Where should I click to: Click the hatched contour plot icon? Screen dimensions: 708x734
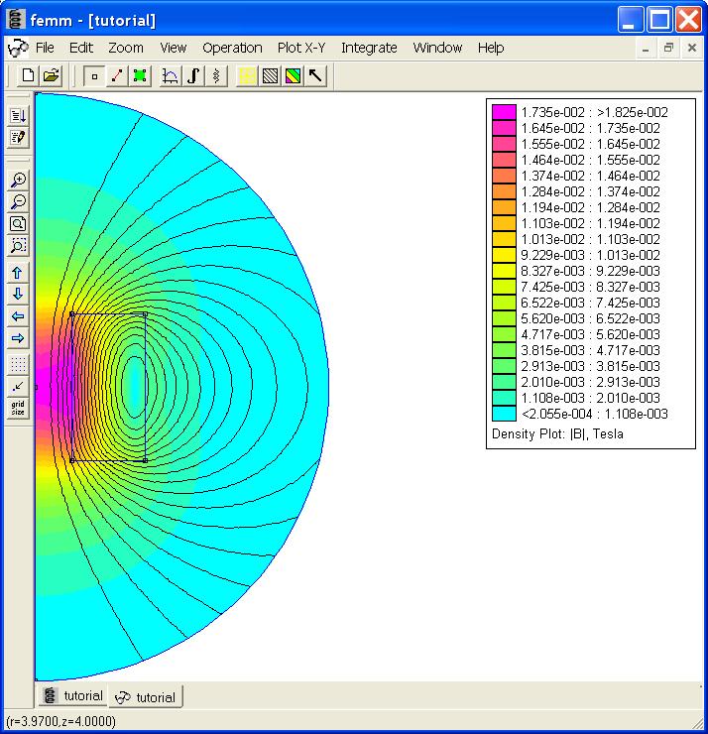pos(270,75)
